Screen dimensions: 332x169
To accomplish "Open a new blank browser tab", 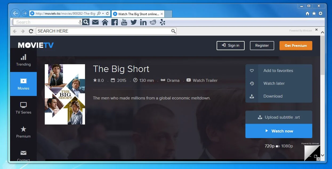I will coord(168,14).
